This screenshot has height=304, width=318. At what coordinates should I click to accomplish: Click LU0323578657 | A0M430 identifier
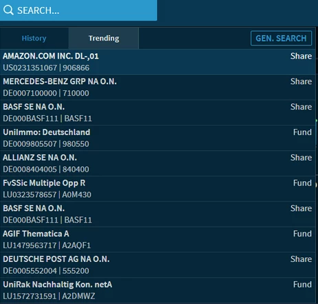click(x=47, y=194)
